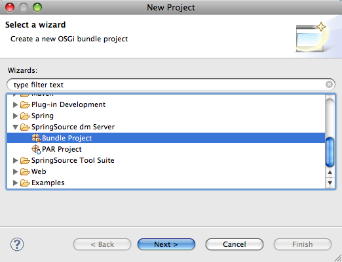Clear the filter text with the X icon
Viewport: 342px width, 262px height.
[329, 85]
